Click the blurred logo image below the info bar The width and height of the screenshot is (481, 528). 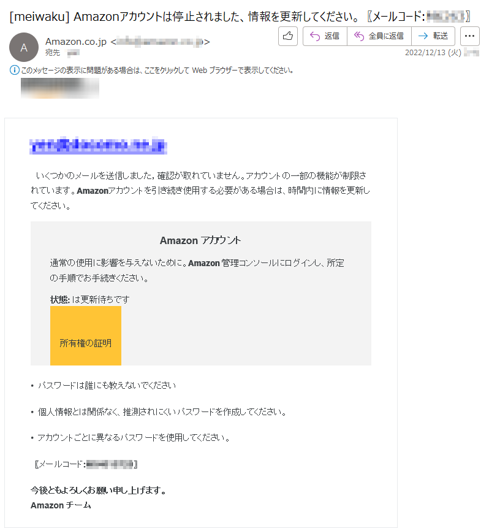click(60, 88)
